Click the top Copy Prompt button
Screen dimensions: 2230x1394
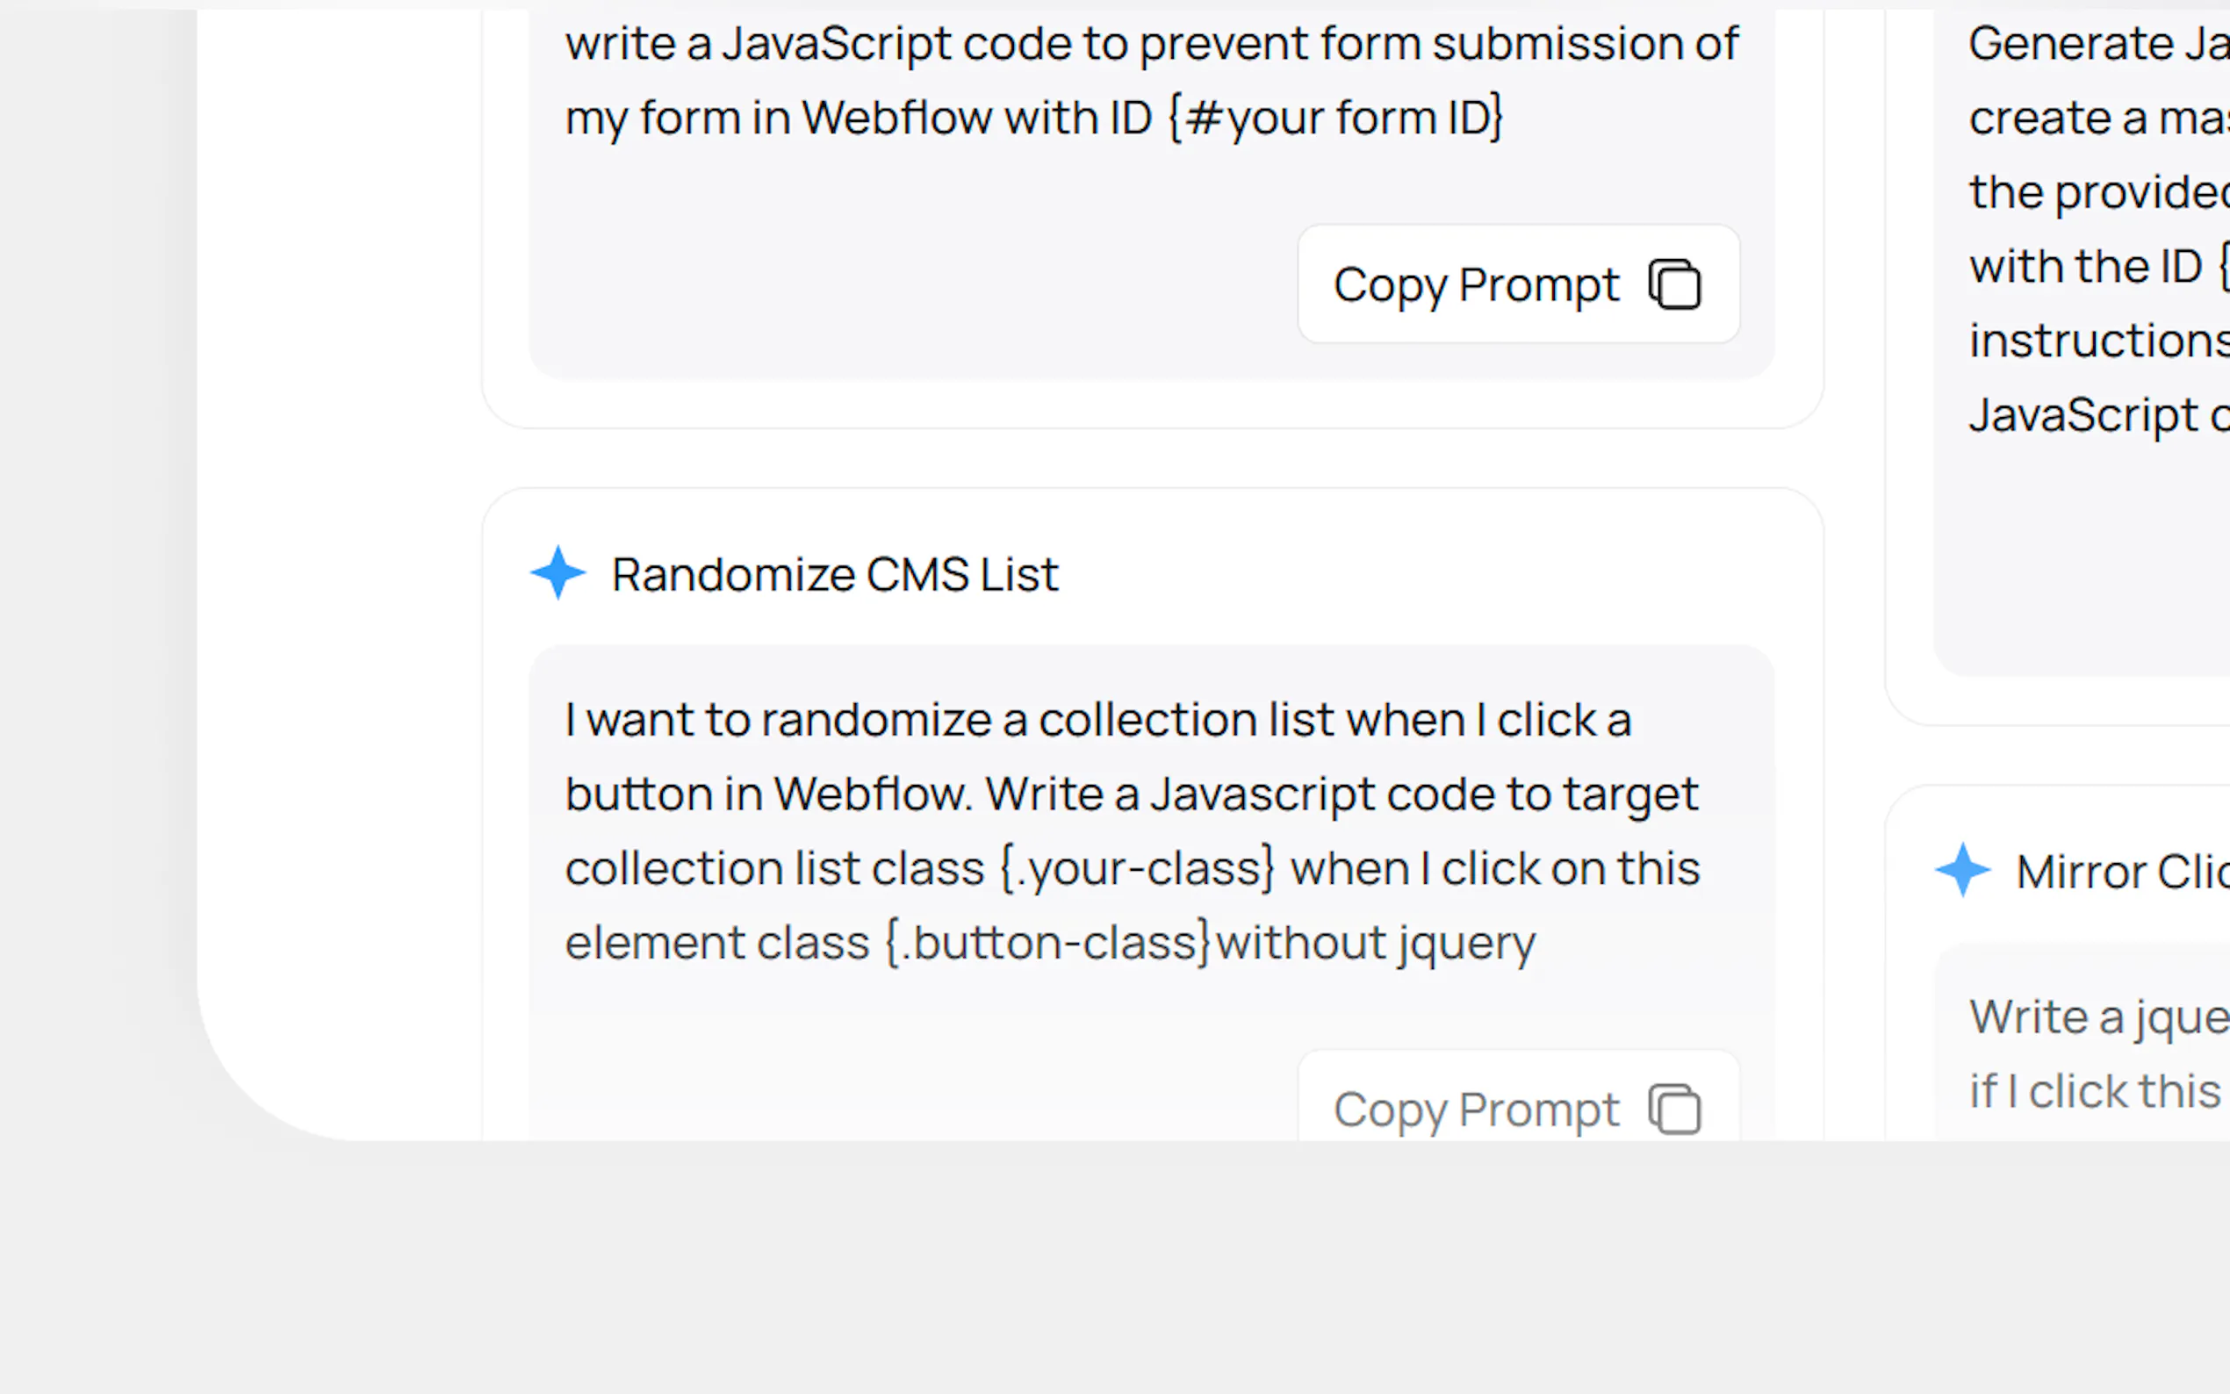[x=1516, y=284]
